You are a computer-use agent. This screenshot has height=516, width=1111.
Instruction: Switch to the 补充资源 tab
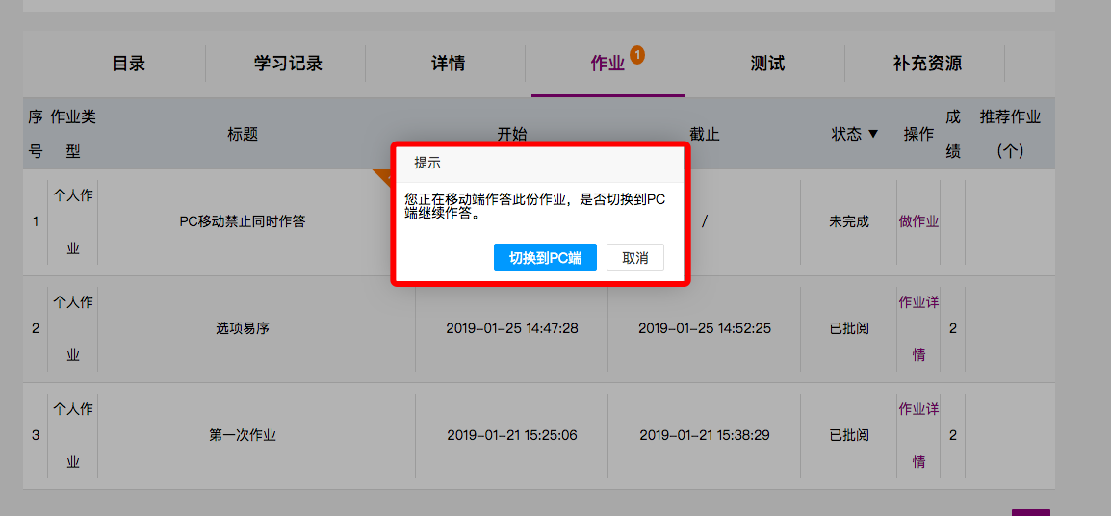point(927,64)
